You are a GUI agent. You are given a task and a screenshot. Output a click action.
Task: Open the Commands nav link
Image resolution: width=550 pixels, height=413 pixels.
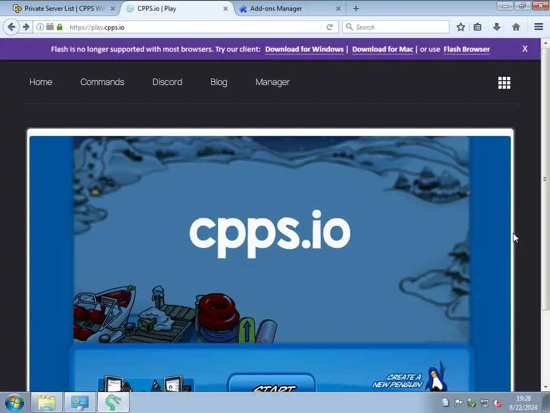coord(102,82)
